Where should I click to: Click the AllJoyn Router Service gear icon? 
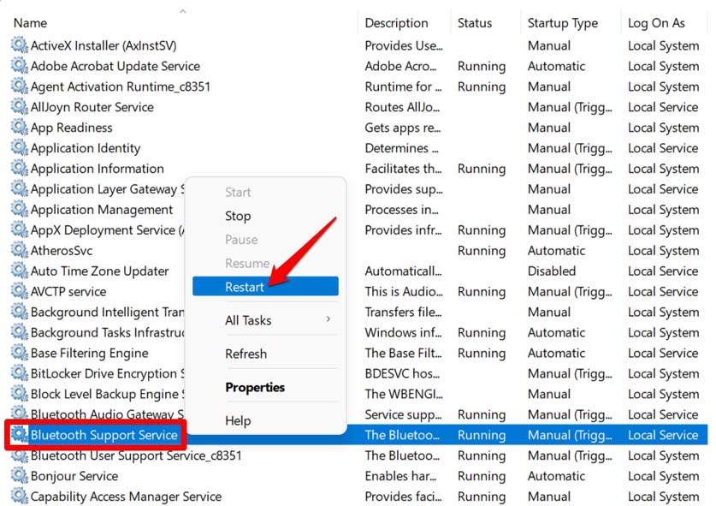coord(19,107)
